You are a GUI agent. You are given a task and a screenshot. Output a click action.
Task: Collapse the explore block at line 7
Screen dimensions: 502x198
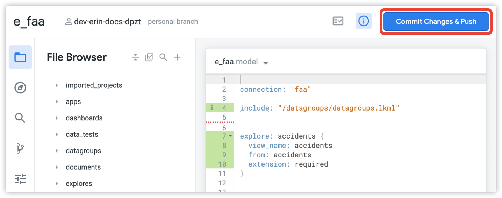pyautogui.click(x=230, y=136)
